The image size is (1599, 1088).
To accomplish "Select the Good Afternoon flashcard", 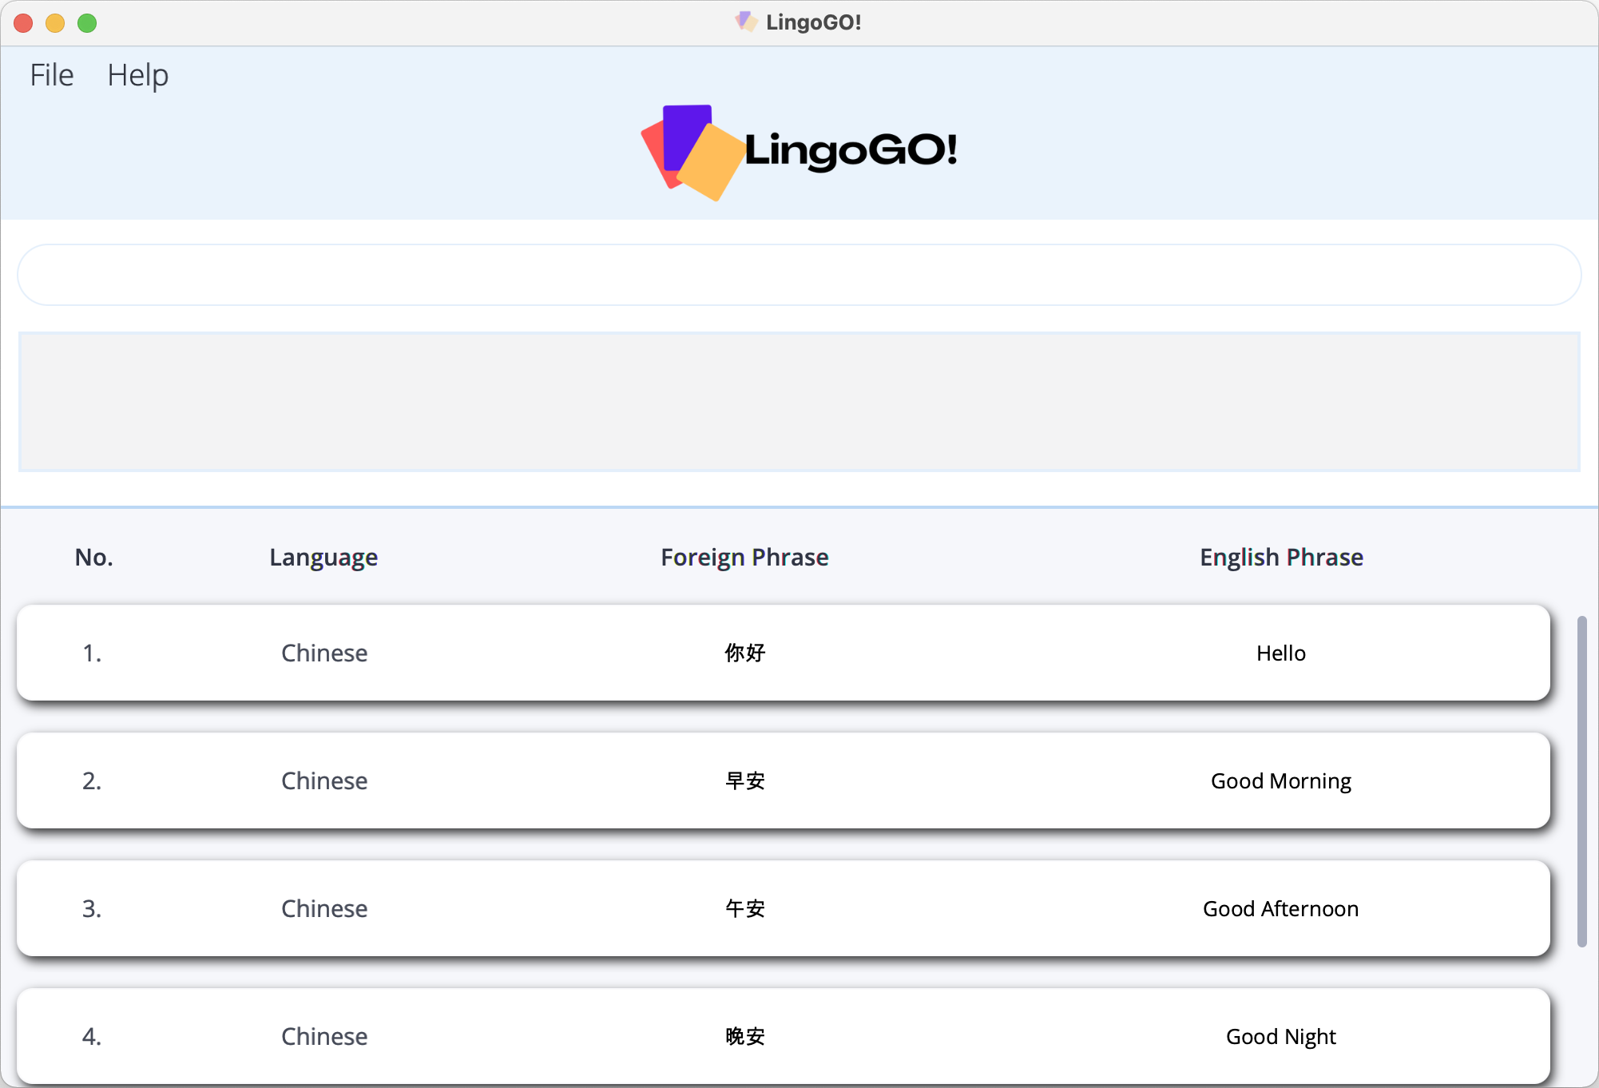I will [783, 908].
